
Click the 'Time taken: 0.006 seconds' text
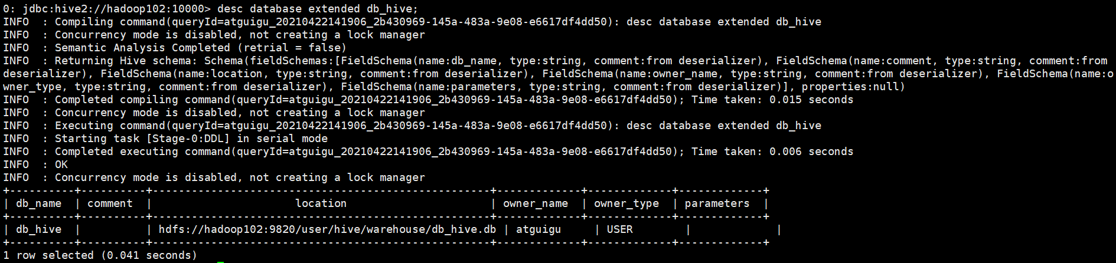[x=772, y=152]
